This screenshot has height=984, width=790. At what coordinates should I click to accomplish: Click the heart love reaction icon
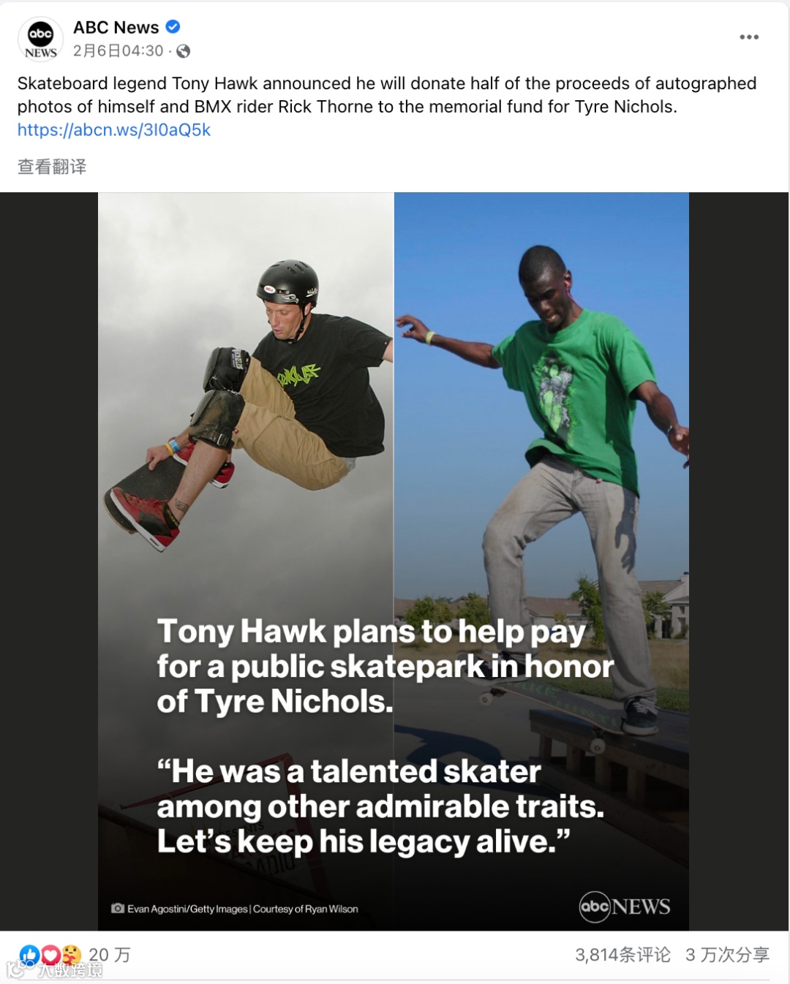pos(50,955)
